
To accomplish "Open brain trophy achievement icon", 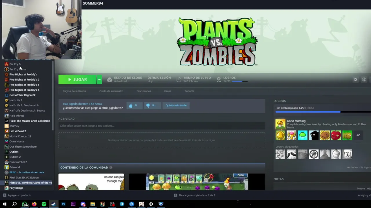I will click(291, 135).
